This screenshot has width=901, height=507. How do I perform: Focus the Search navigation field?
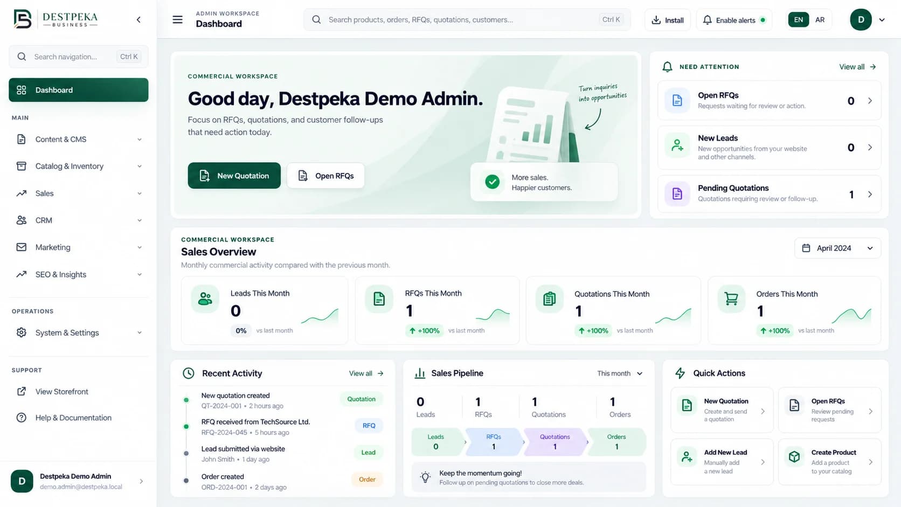(78, 57)
